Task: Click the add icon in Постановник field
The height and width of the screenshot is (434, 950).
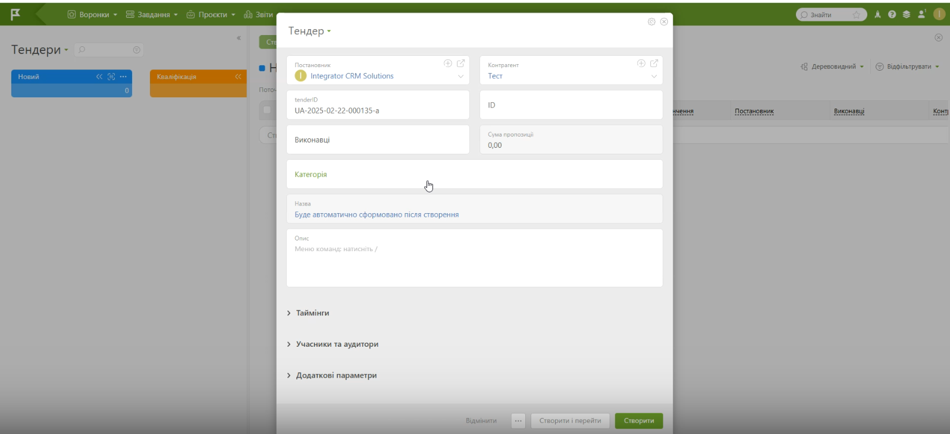Action: pos(448,64)
